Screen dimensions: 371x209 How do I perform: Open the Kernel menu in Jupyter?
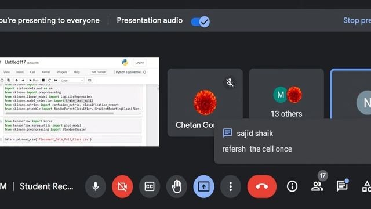click(x=46, y=72)
